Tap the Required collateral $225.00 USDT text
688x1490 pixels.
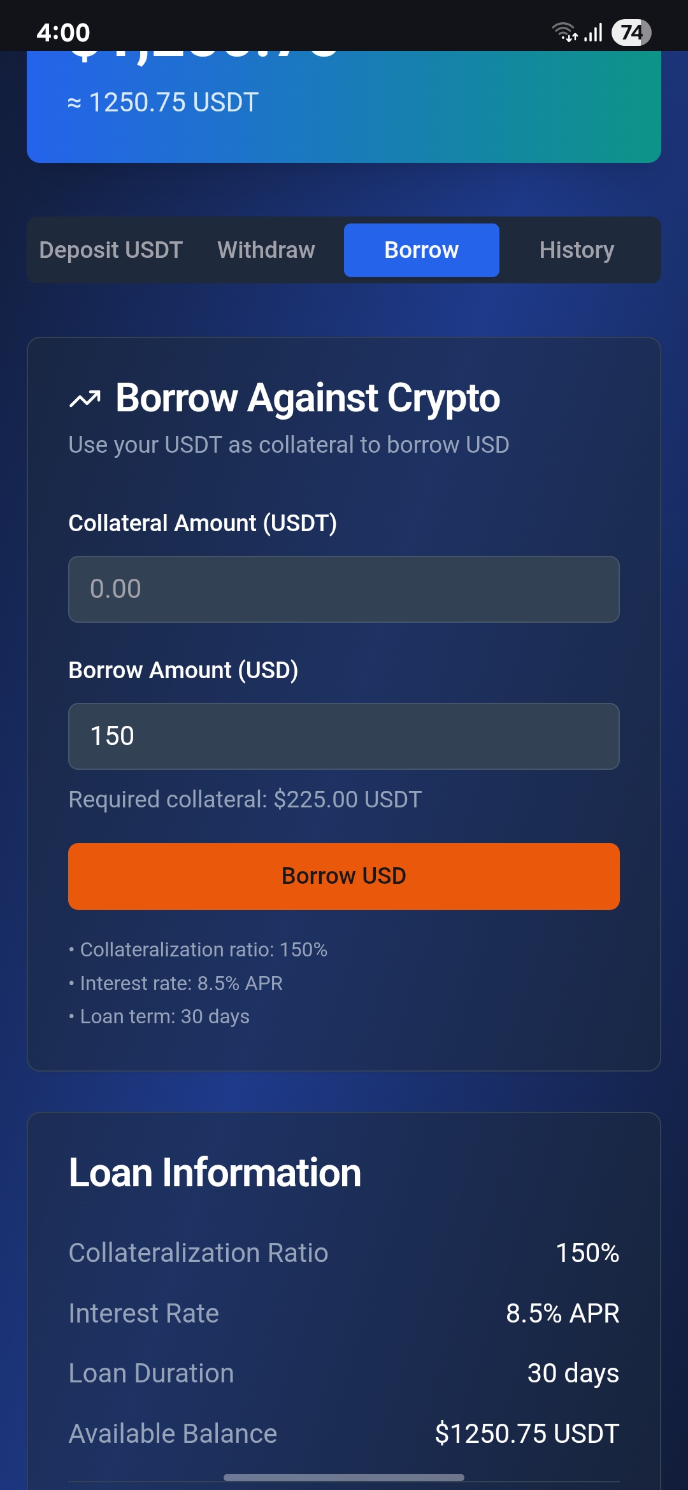(245, 799)
